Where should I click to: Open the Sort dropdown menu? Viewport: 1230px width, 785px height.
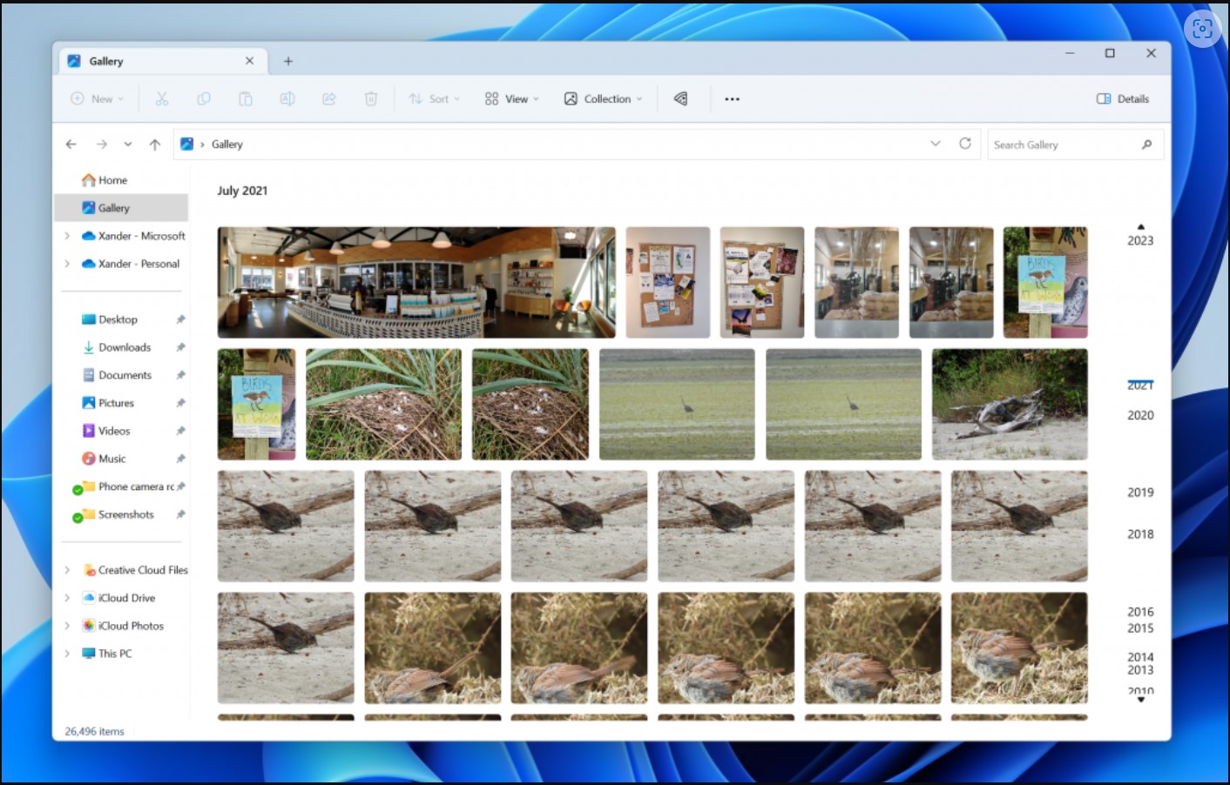(435, 99)
